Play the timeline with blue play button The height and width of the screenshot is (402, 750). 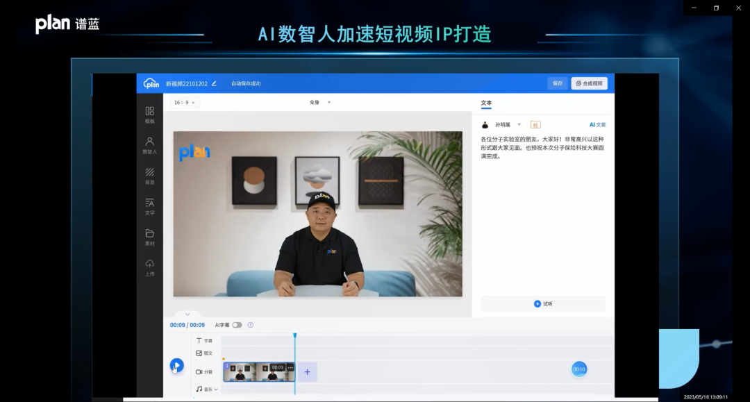[x=176, y=366]
